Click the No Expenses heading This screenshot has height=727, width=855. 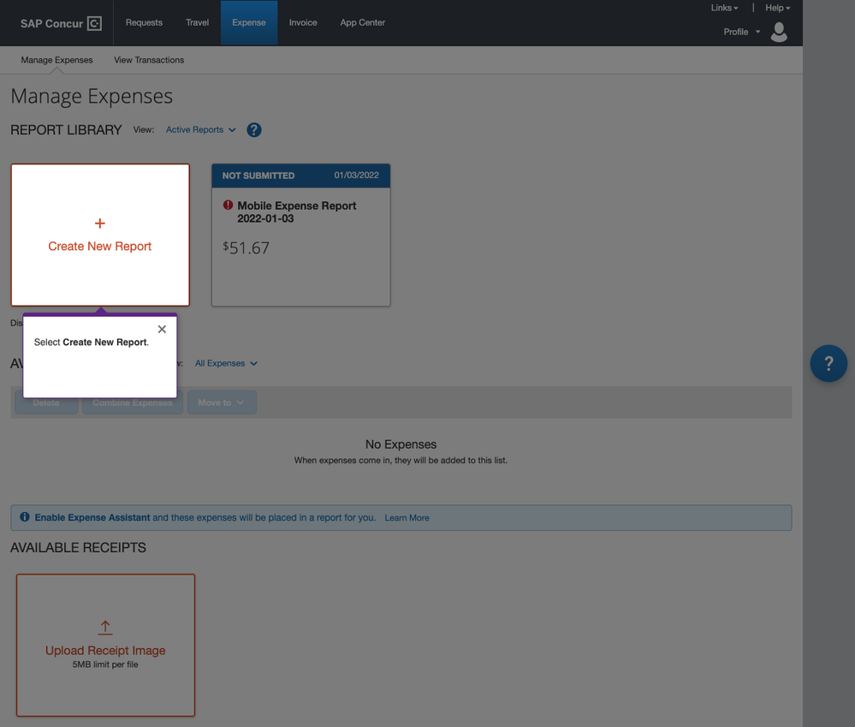pos(401,444)
